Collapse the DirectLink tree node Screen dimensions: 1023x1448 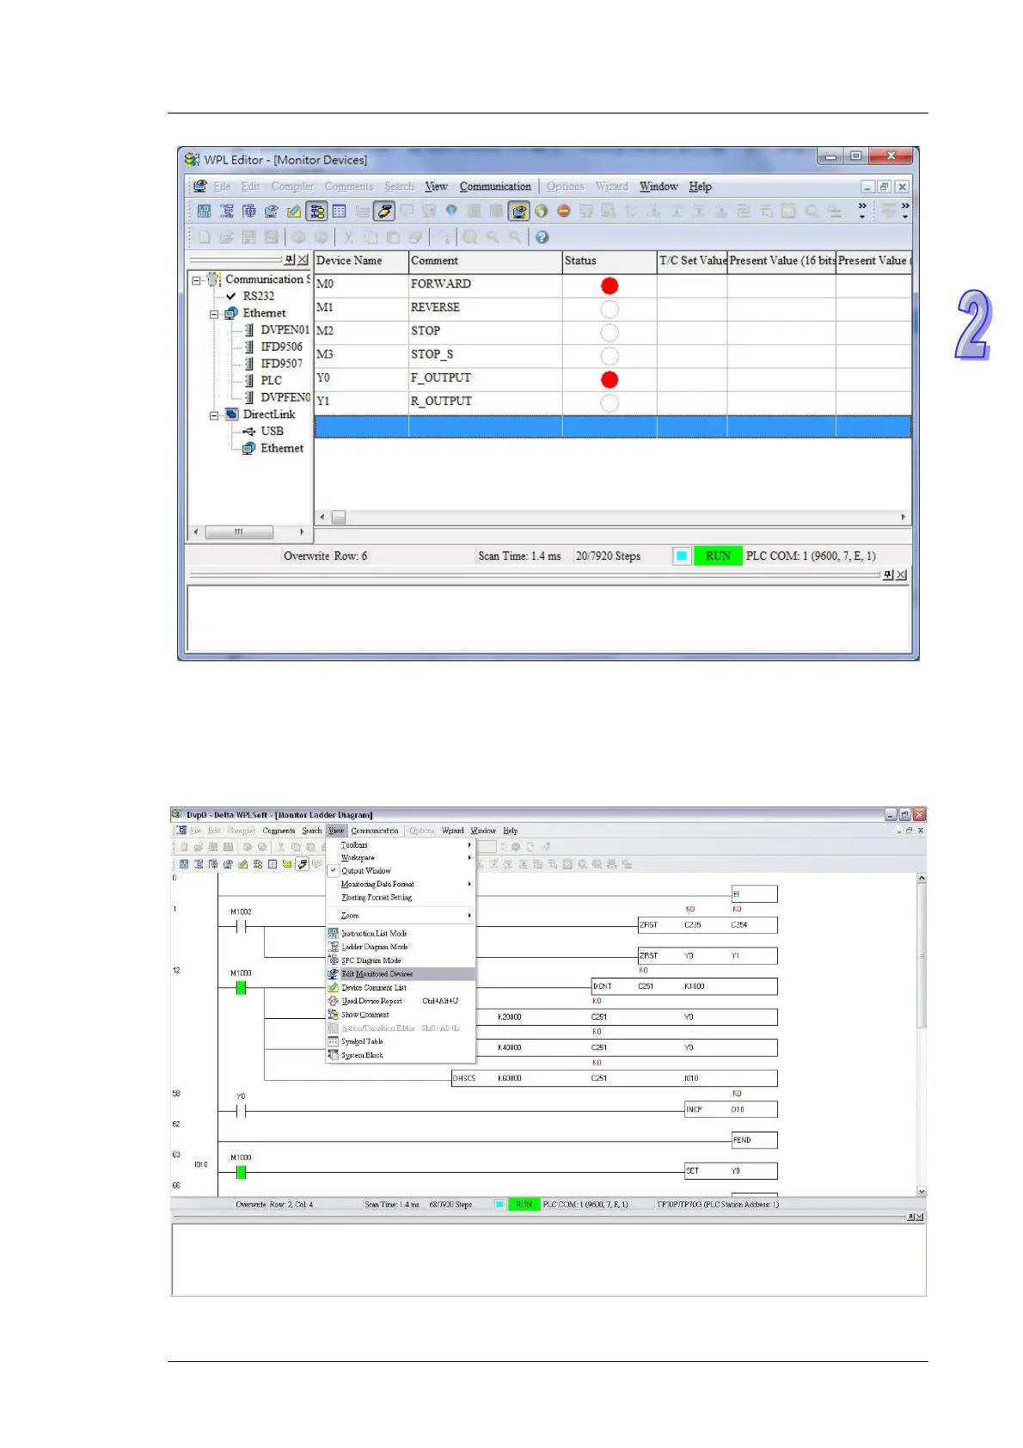(x=214, y=416)
